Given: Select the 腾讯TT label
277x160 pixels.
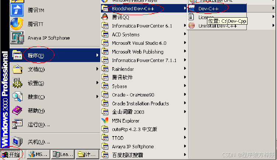Looking at the screenshot, I should 35,24.
